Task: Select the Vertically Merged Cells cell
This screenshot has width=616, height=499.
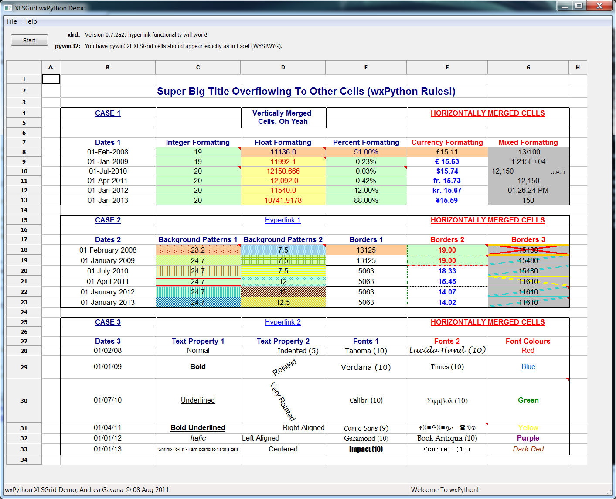Action: point(283,118)
